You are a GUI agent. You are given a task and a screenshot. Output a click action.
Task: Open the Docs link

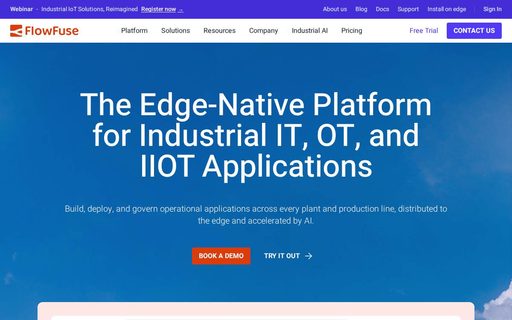tap(382, 9)
